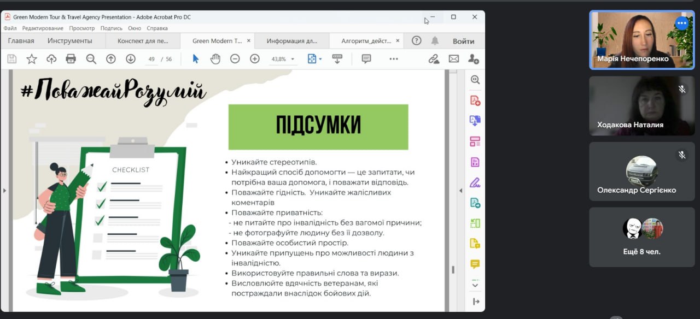
Task: Toggle Олександр Сергієнко muted mic icon
Action: 681,155
